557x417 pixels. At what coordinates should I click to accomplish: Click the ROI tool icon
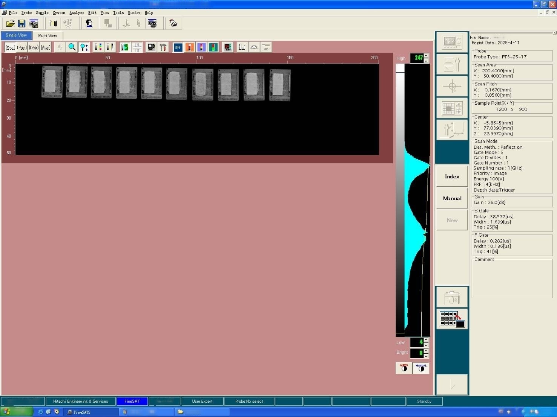click(228, 47)
